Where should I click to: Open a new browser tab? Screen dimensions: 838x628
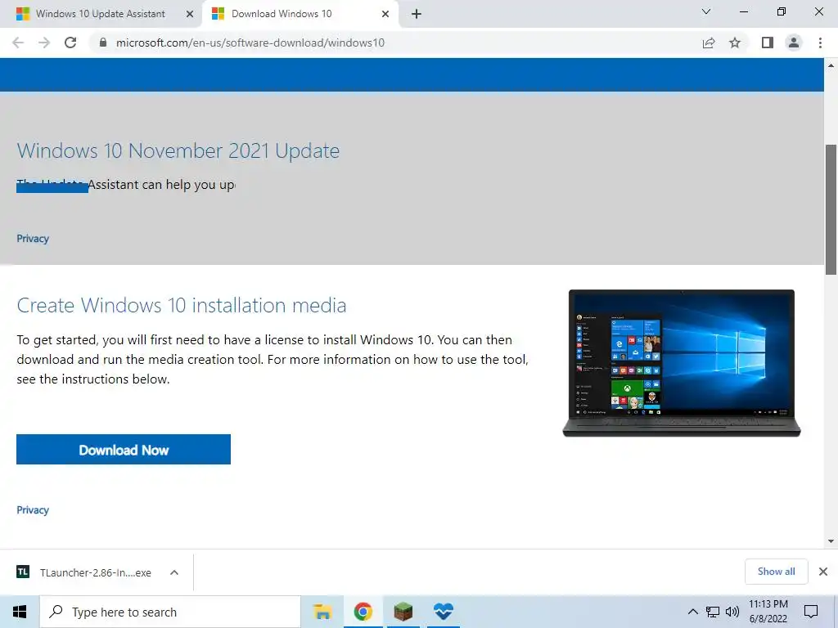click(417, 15)
